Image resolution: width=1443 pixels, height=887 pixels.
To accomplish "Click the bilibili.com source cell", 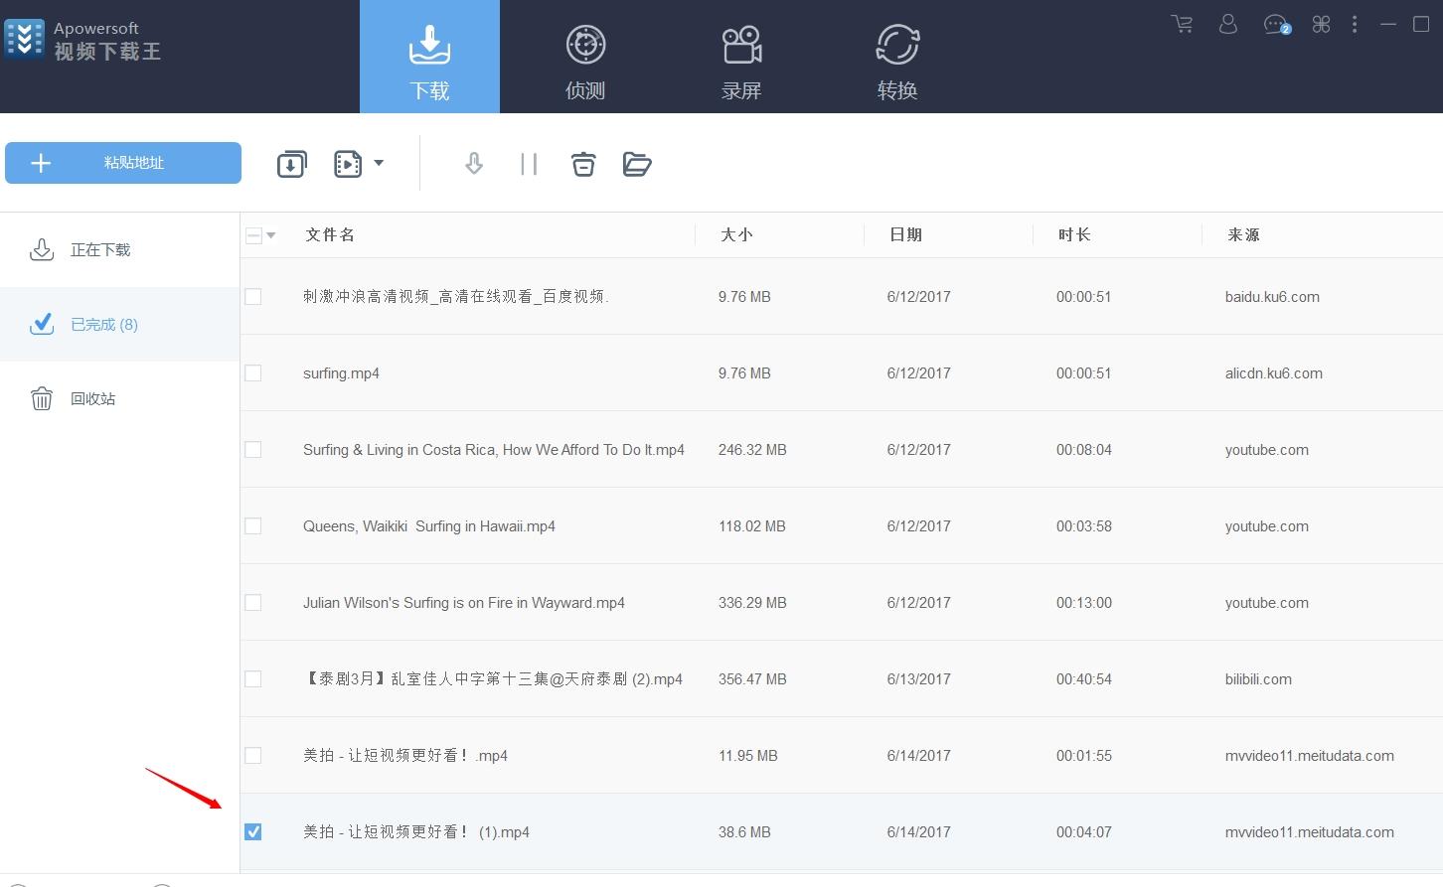I will pyautogui.click(x=1258, y=679).
